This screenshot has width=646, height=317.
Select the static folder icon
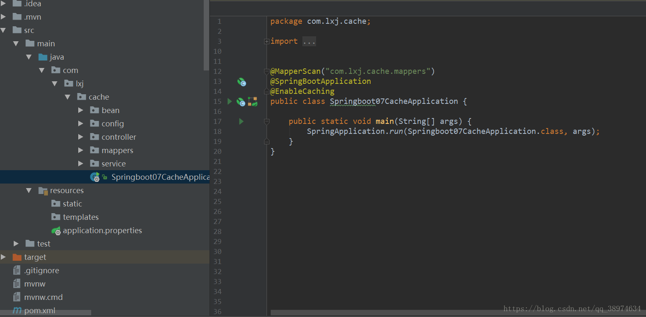coord(56,204)
